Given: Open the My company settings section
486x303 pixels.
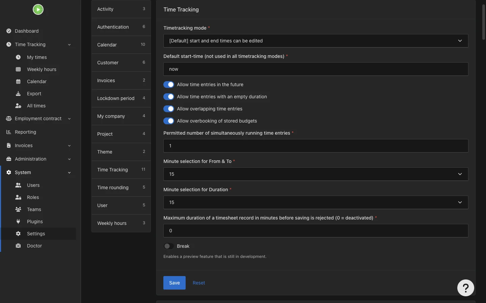Looking at the screenshot, I should [121, 116].
